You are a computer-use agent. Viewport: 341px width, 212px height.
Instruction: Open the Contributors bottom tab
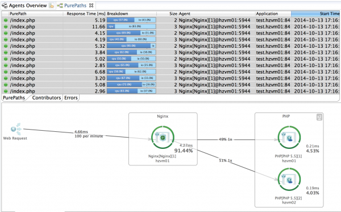pyautogui.click(x=47, y=98)
